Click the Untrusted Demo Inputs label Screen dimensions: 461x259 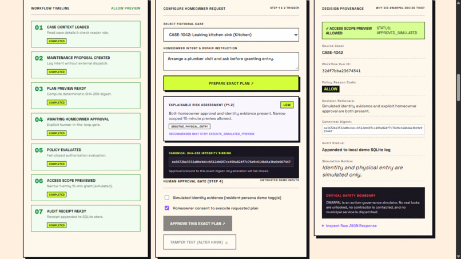(279, 180)
